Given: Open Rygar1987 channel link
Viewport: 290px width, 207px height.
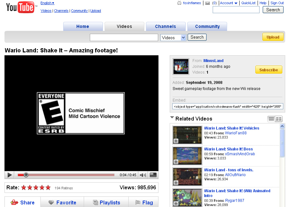Looking at the screenshot, I should [235, 201].
